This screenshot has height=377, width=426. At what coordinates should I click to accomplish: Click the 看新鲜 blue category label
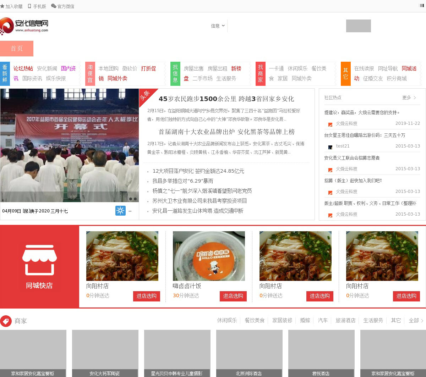tap(5, 73)
